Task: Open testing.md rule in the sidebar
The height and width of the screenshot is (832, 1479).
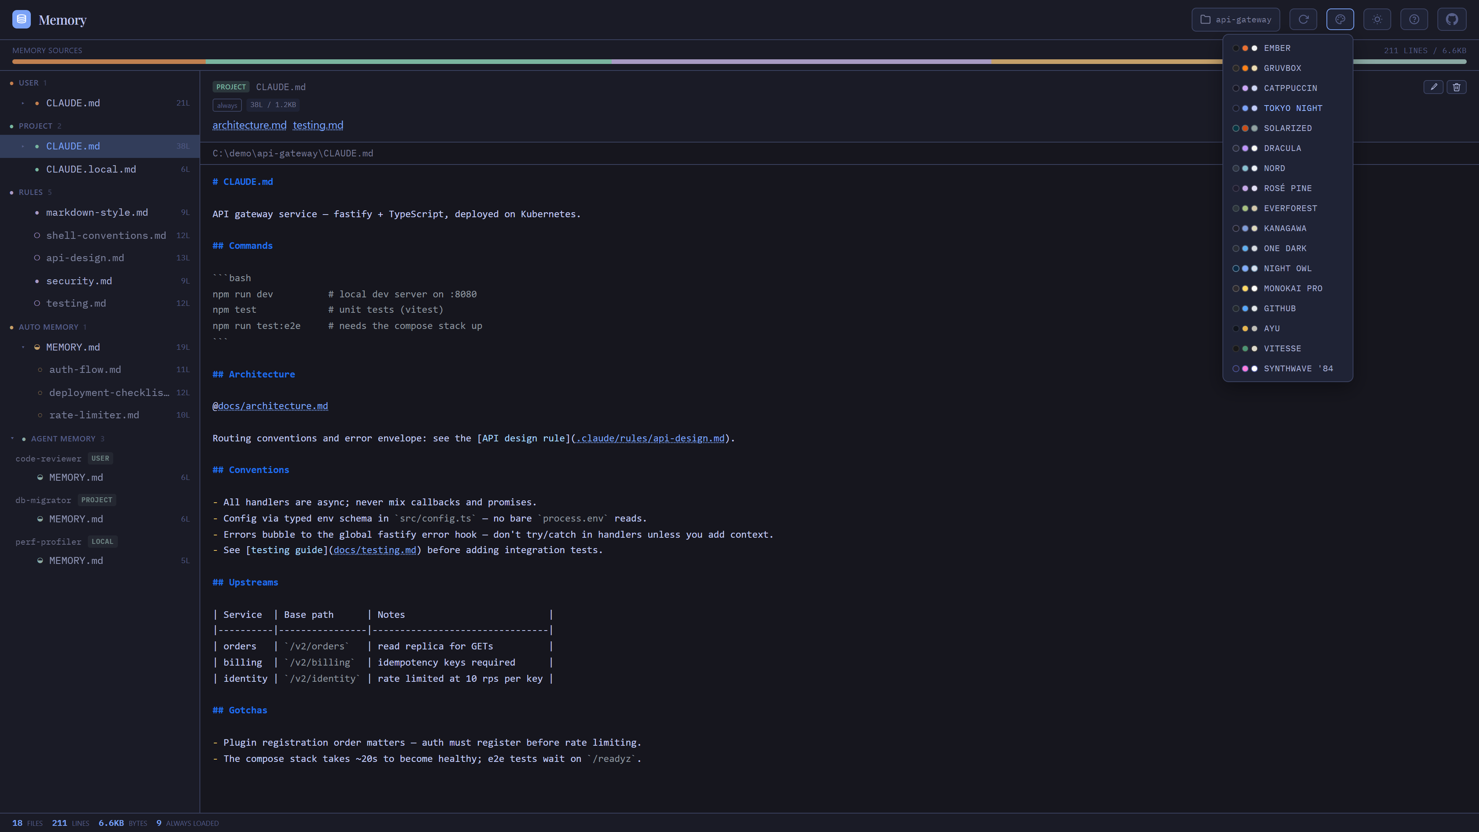Action: pyautogui.click(x=100, y=303)
